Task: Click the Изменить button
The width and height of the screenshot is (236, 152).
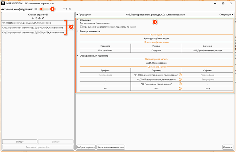Action: (227, 147)
